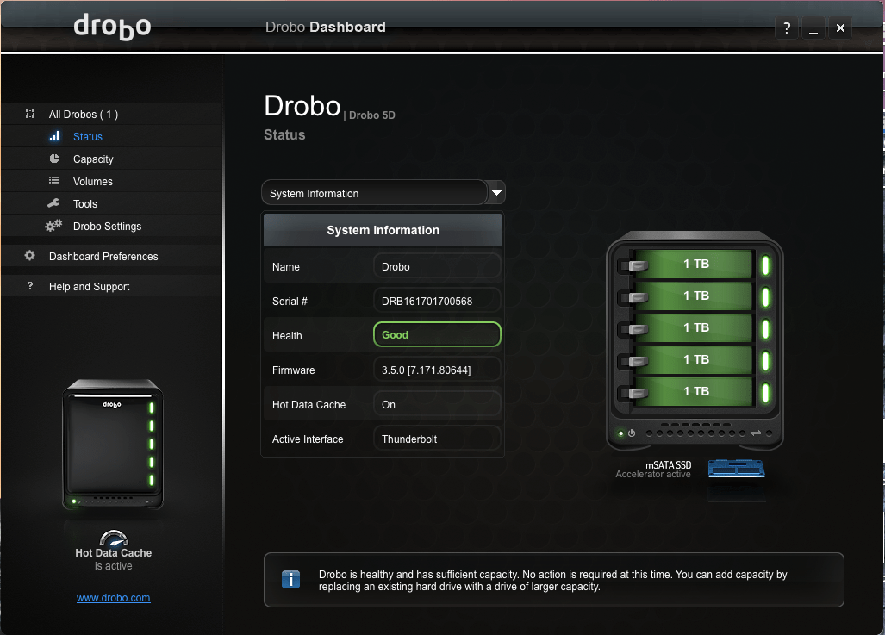Click the info icon beside the health message
This screenshot has height=635, width=885.
290,579
